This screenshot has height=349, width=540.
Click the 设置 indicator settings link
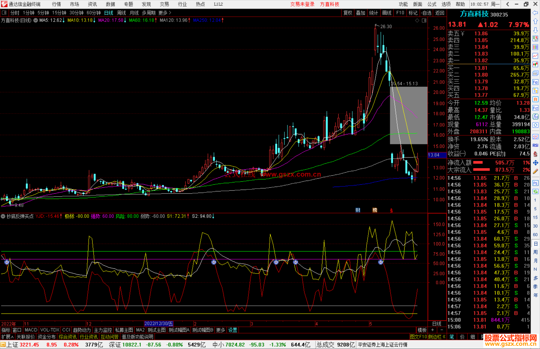click(232, 330)
